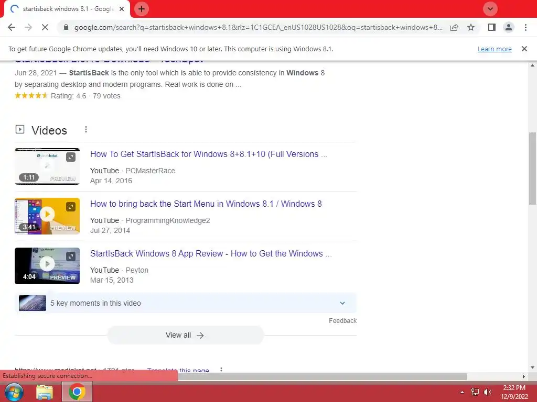
Task: Open the tab search dropdown
Action: point(490,9)
